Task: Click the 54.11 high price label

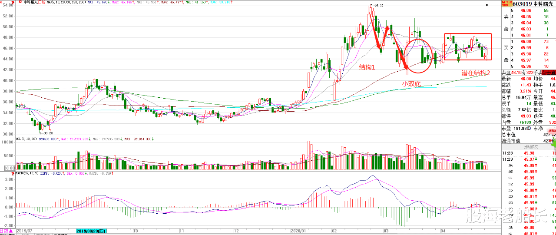Action: tap(378, 6)
